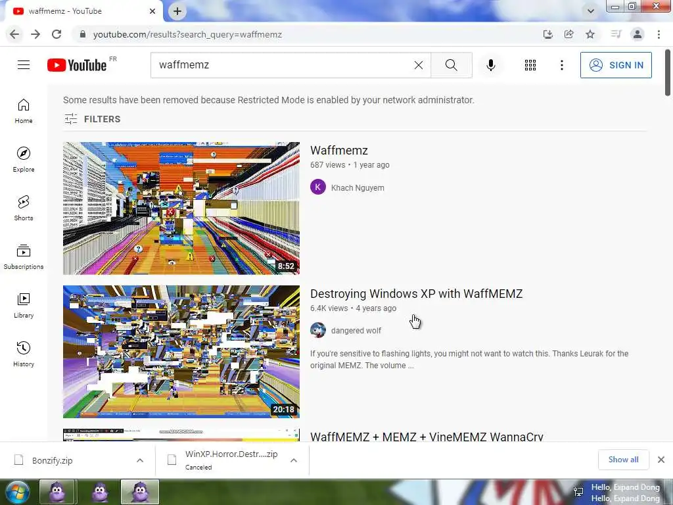
Task: Click the network tray icon
Action: click(x=578, y=492)
